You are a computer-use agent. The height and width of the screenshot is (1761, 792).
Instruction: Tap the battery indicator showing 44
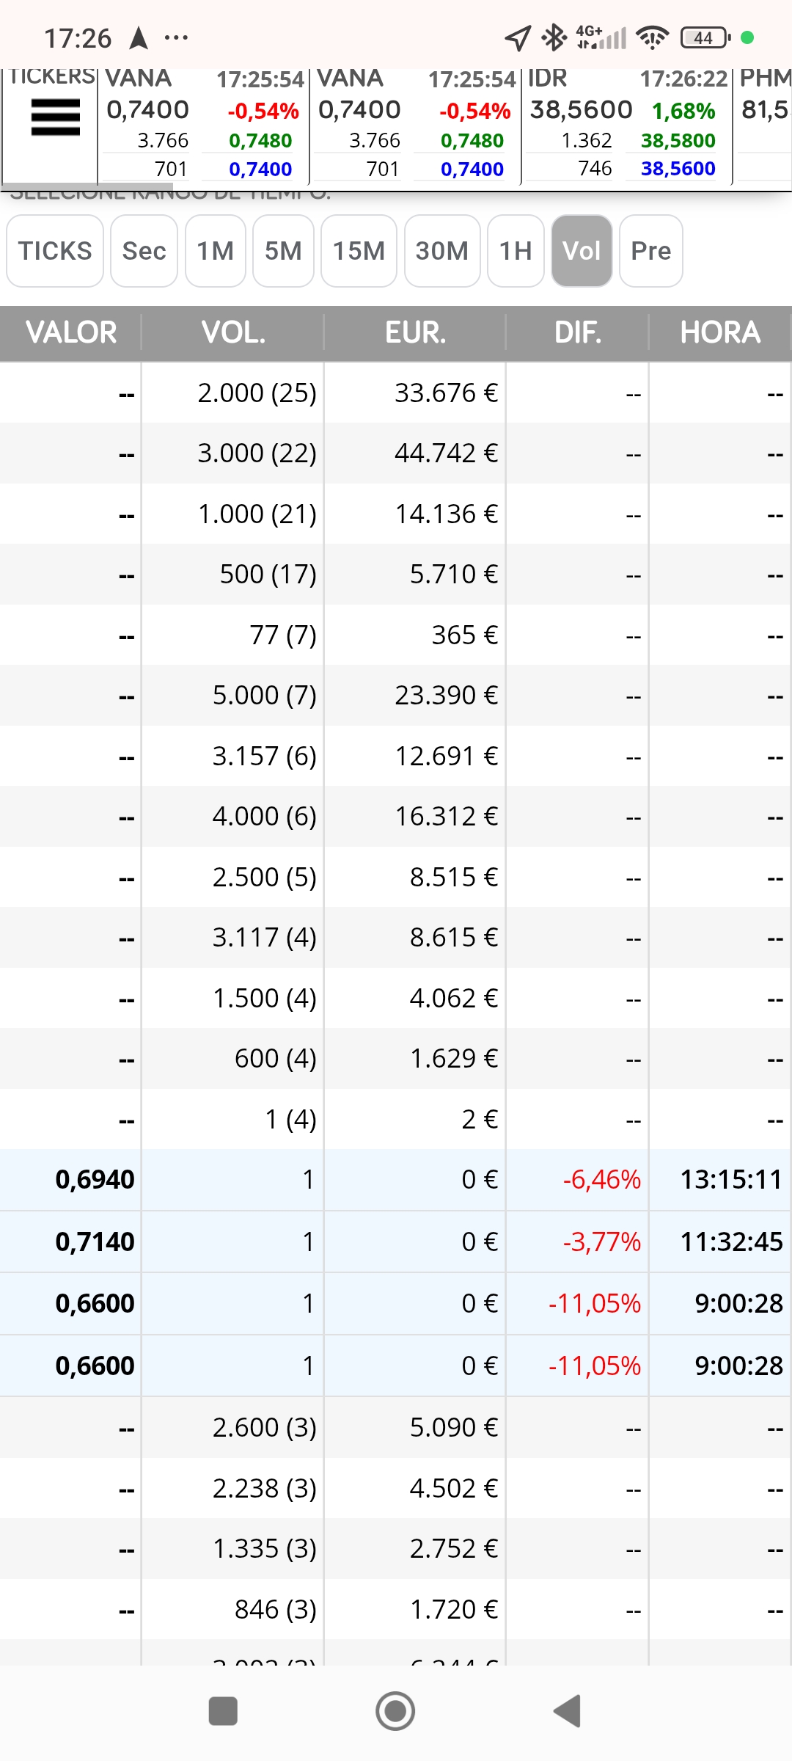705,37
